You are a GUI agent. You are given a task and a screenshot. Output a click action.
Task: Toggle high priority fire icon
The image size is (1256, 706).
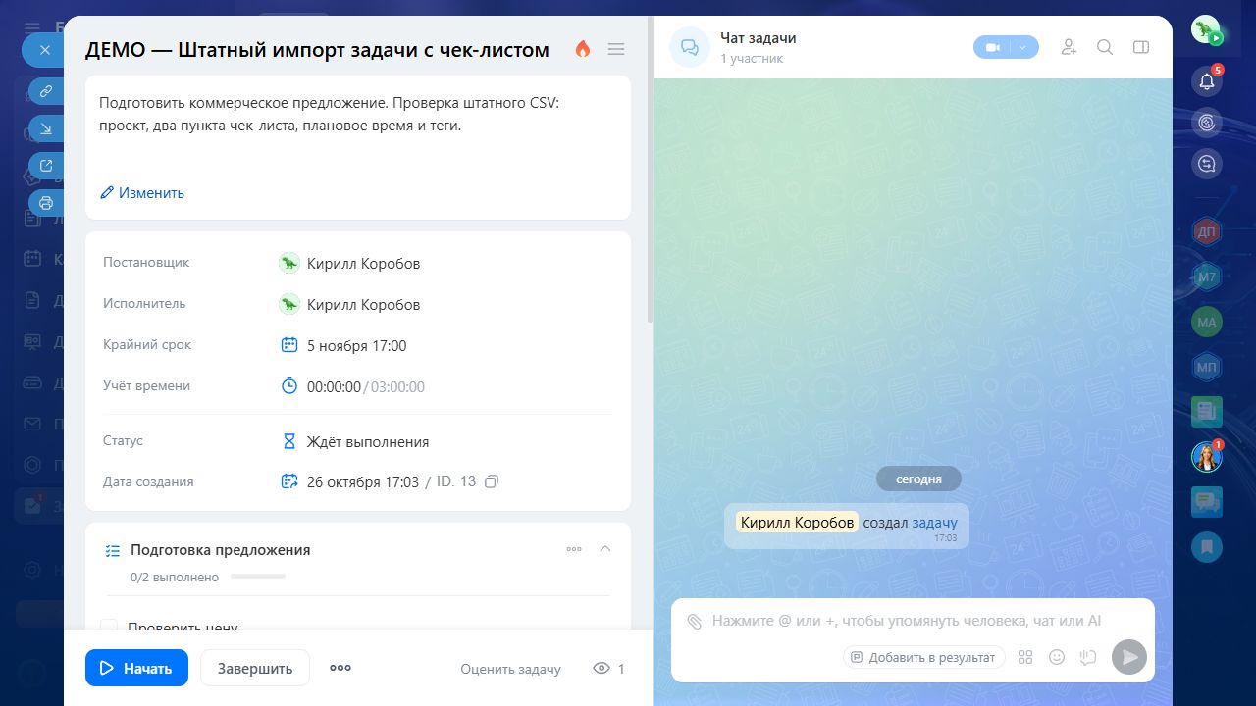point(583,49)
